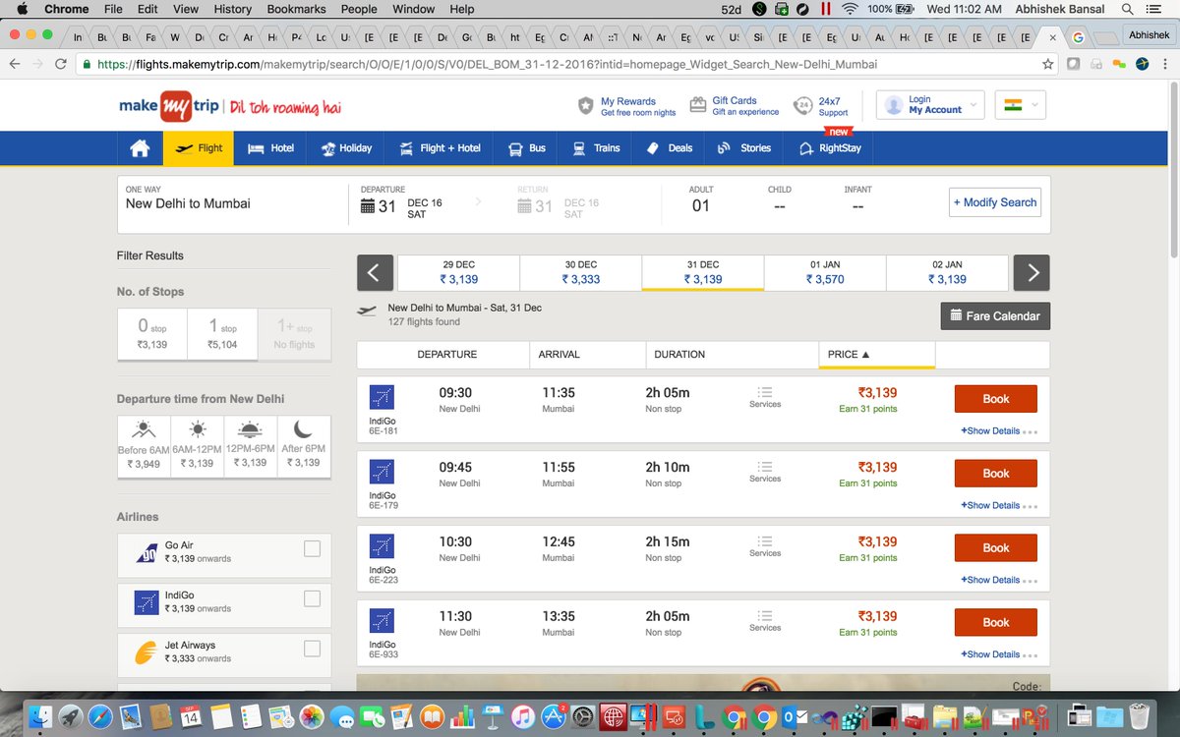The width and height of the screenshot is (1180, 737).
Task: Open Deals tab
Action: (669, 148)
